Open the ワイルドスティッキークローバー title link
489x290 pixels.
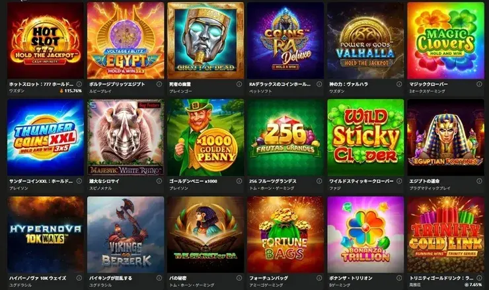point(361,181)
